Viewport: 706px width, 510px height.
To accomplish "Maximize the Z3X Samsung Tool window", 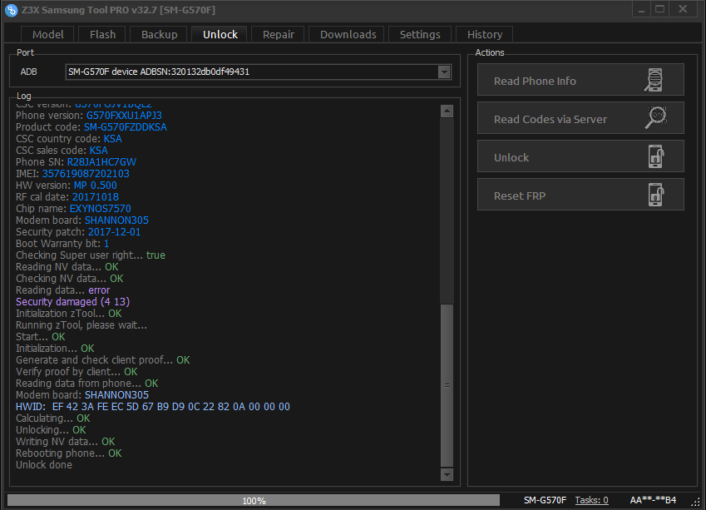I will (x=659, y=9).
